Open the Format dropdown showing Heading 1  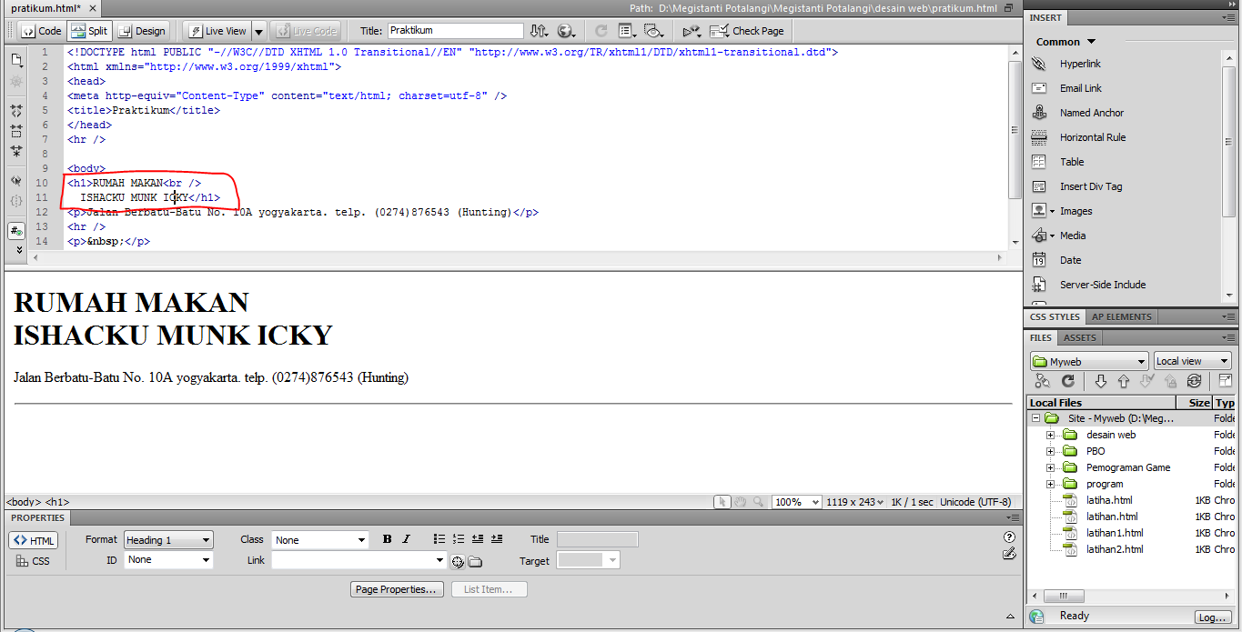click(167, 538)
